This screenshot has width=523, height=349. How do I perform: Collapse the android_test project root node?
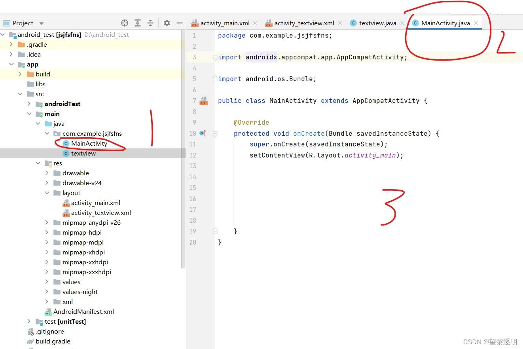3,35
